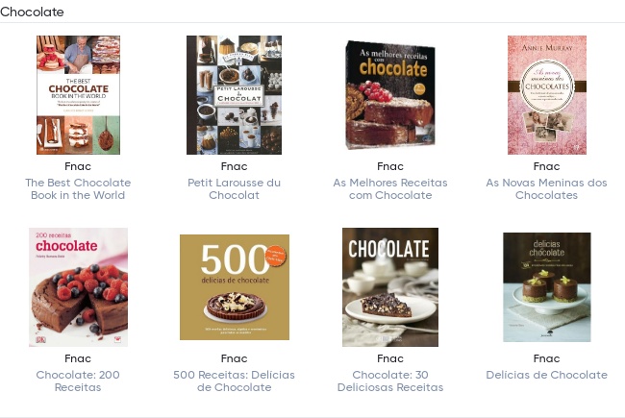Click the Chocolate: 200 Receitas title link
Viewport: 625px width, 418px height.
point(78,381)
